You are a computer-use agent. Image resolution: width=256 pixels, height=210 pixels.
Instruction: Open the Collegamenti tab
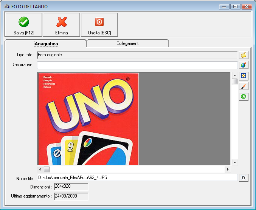[128, 43]
